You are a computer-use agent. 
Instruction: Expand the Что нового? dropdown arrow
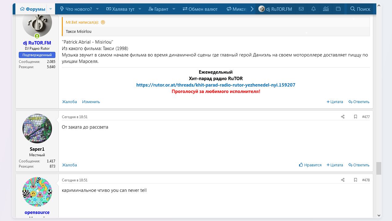(98, 9)
